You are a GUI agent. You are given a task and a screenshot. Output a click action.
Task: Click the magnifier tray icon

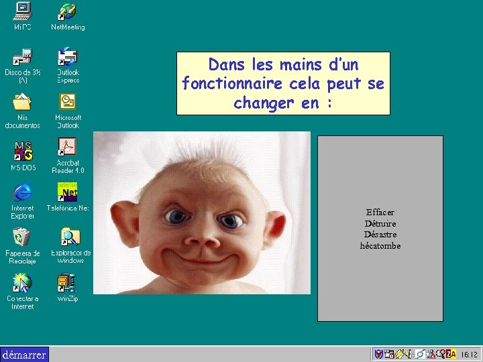pos(441,354)
